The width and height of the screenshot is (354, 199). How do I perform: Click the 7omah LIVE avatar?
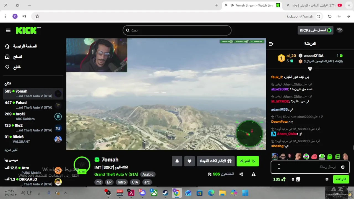pyautogui.click(x=82, y=165)
